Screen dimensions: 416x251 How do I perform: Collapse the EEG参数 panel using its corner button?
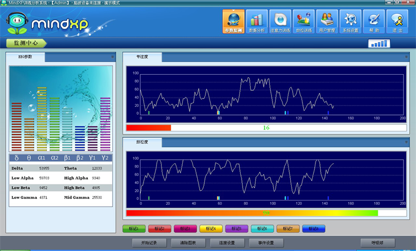(x=112, y=57)
